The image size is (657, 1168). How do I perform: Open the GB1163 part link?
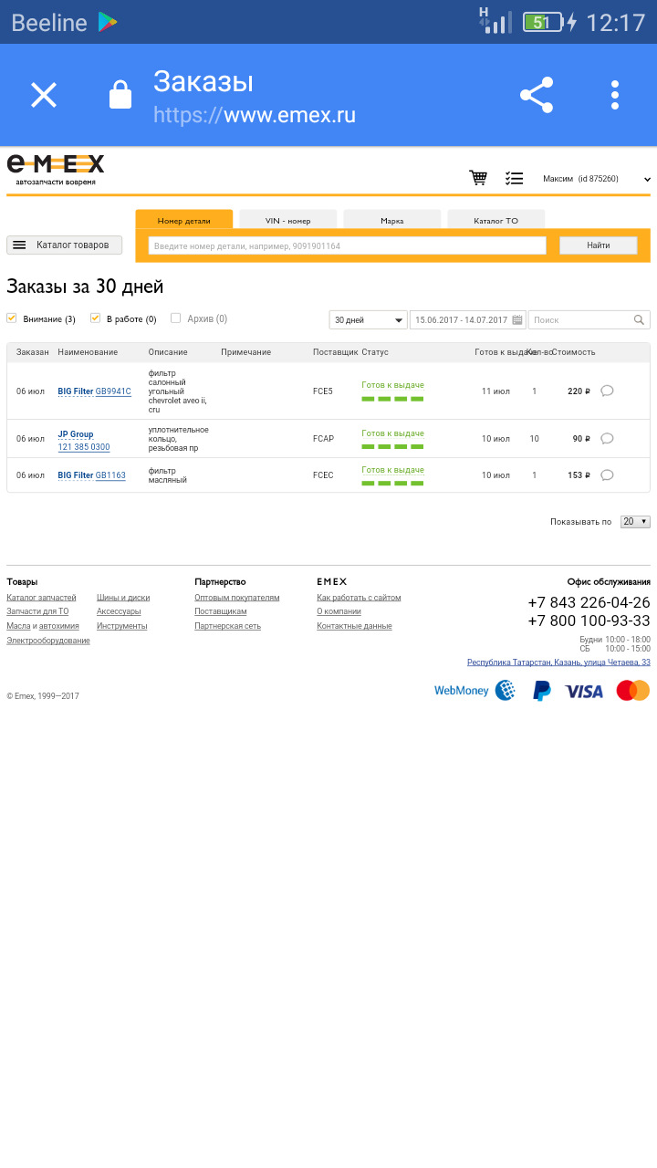pos(110,475)
